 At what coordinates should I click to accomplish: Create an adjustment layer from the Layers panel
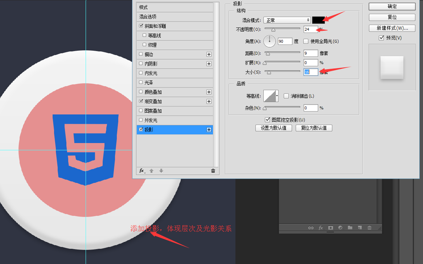[340, 228]
